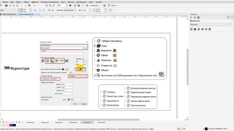Viewport: 234px width, 131px height.
Task: Click black outline color in status bar
Action: click(x=206, y=129)
